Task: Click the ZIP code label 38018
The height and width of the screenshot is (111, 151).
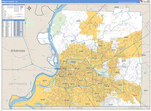Action: click(x=117, y=72)
